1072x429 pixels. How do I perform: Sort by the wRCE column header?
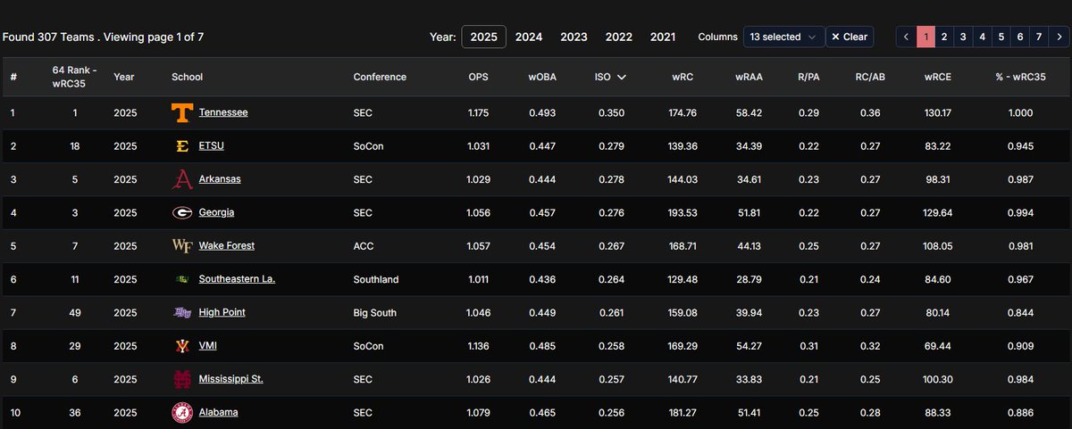[x=938, y=77]
